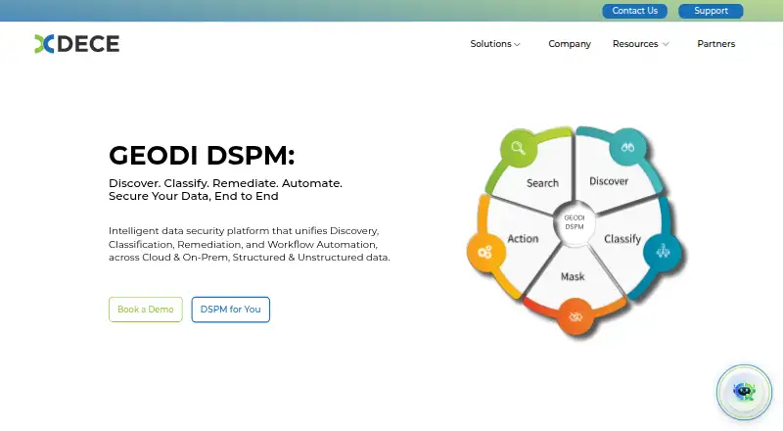
Task: Click the yellow gears Action icon
Action: click(x=485, y=252)
